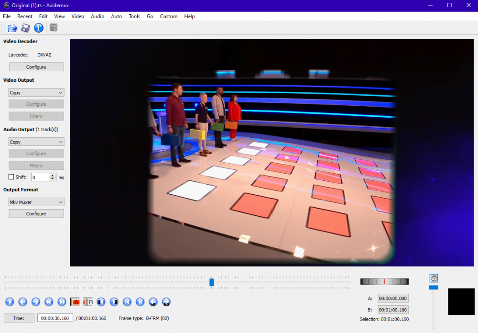Open the Audio Output codec dropdown
This screenshot has height=333, width=478.
click(36, 142)
